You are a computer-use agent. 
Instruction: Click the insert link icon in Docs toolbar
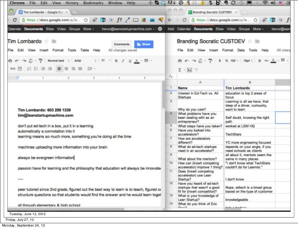tap(13, 69)
